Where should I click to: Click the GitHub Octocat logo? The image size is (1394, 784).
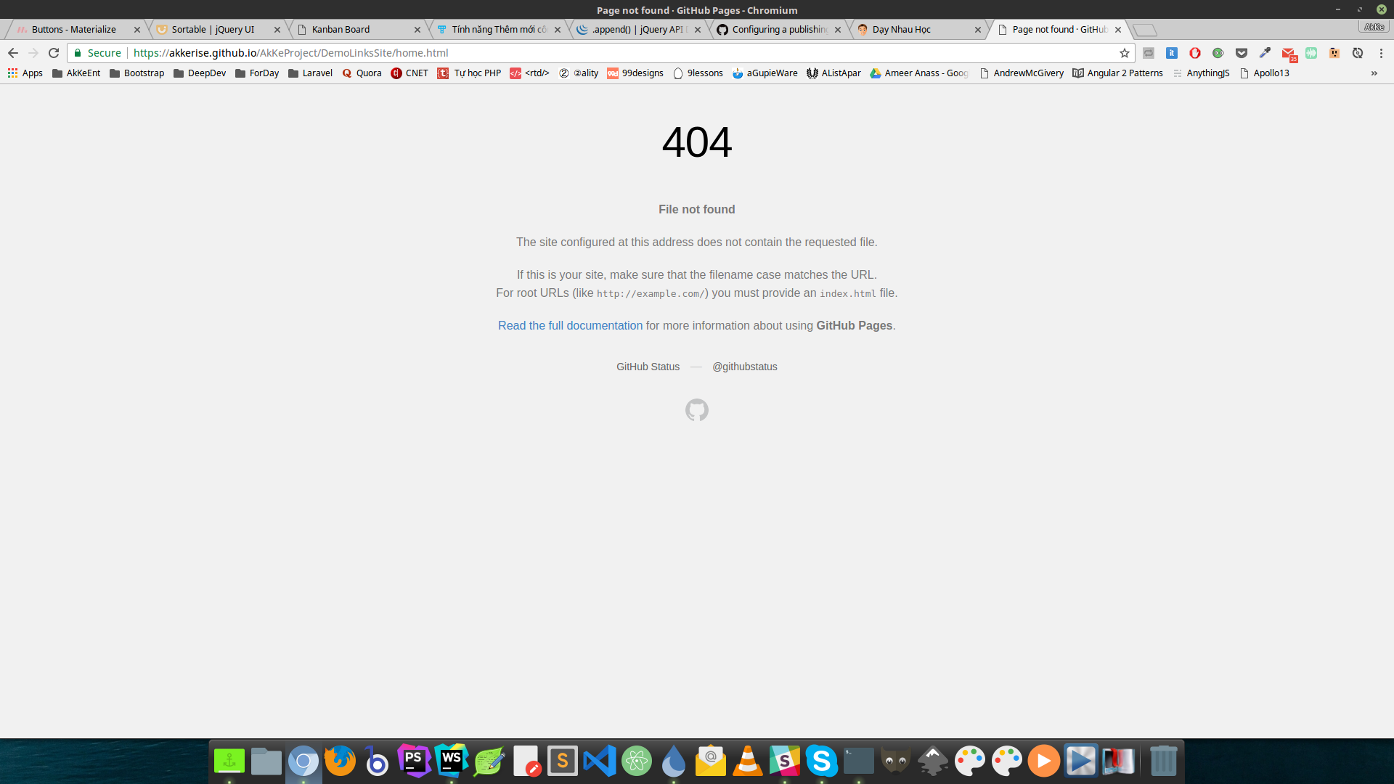(x=696, y=410)
